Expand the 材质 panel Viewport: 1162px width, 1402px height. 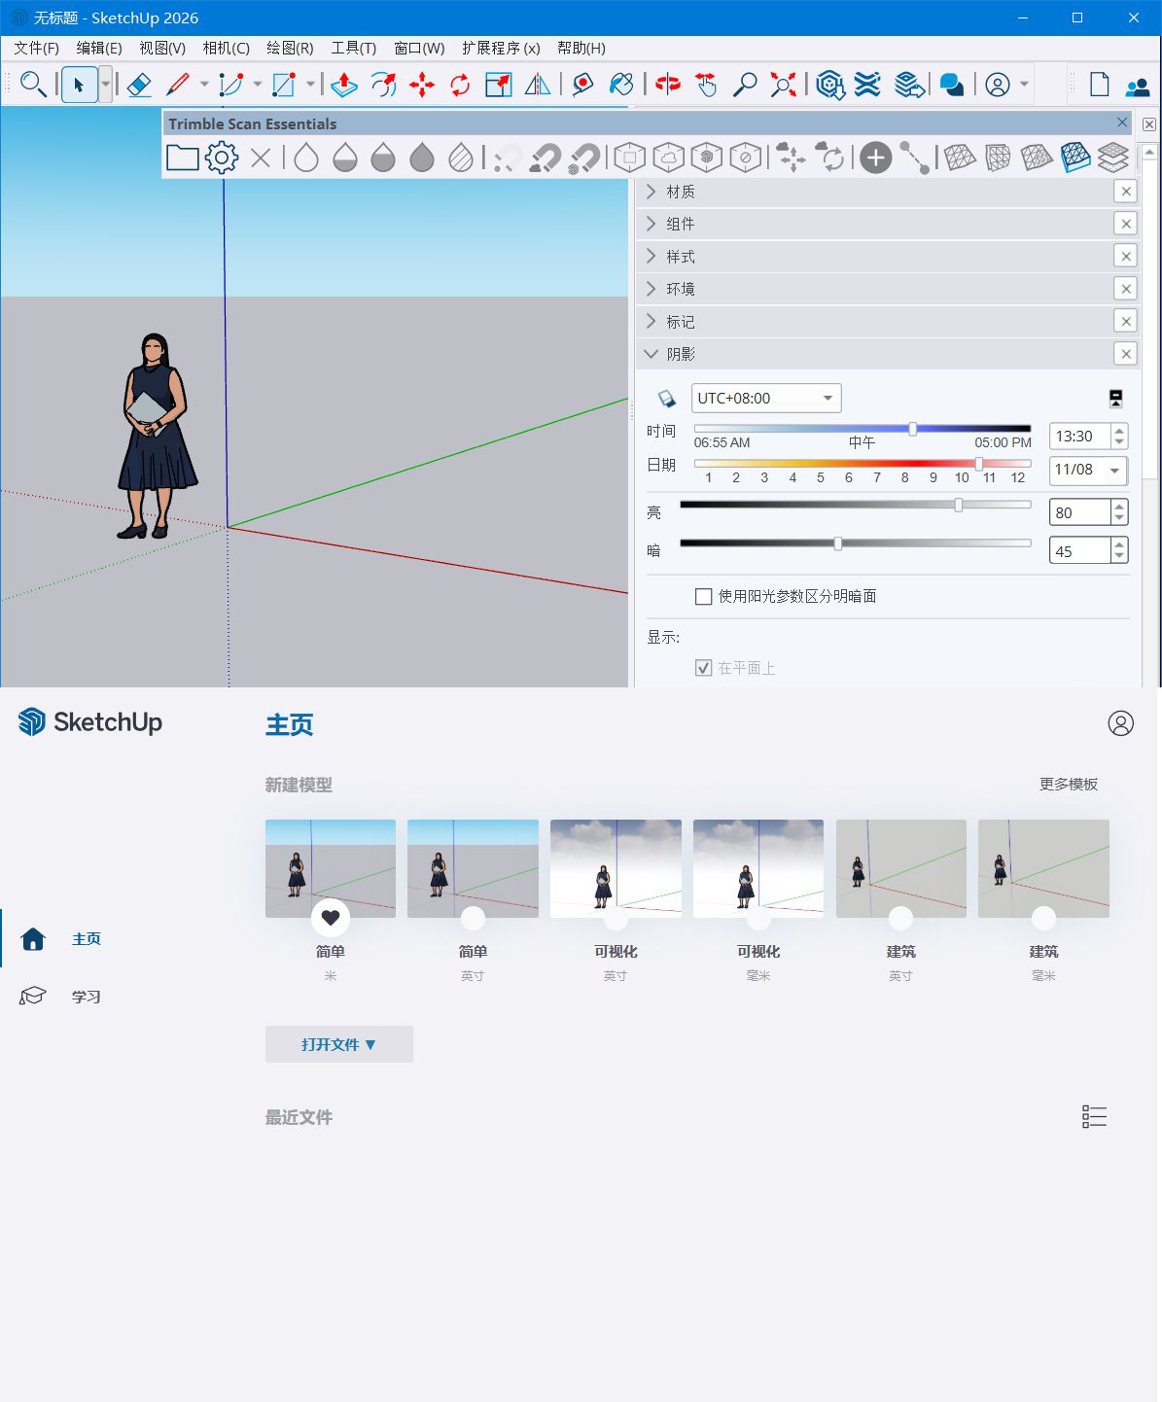point(680,193)
